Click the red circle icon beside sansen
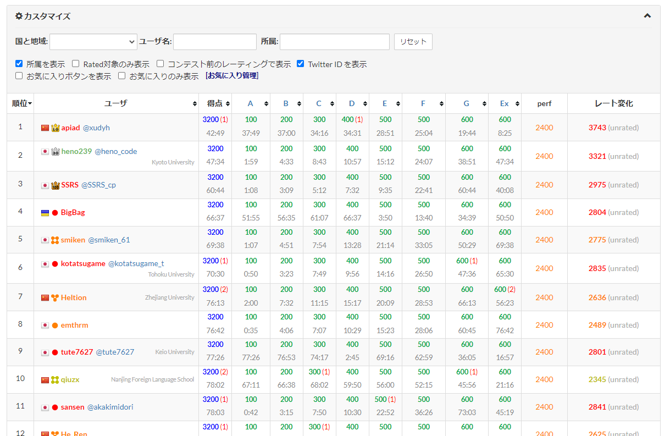The image size is (670, 436). [55, 407]
